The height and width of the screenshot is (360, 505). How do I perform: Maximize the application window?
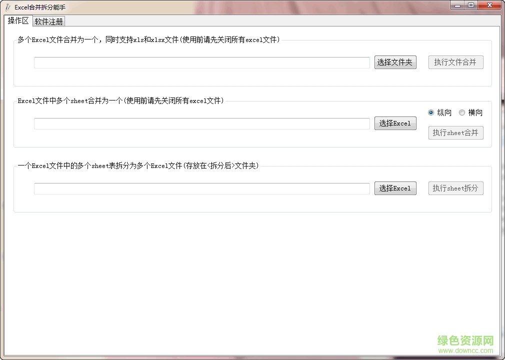(x=470, y=5)
